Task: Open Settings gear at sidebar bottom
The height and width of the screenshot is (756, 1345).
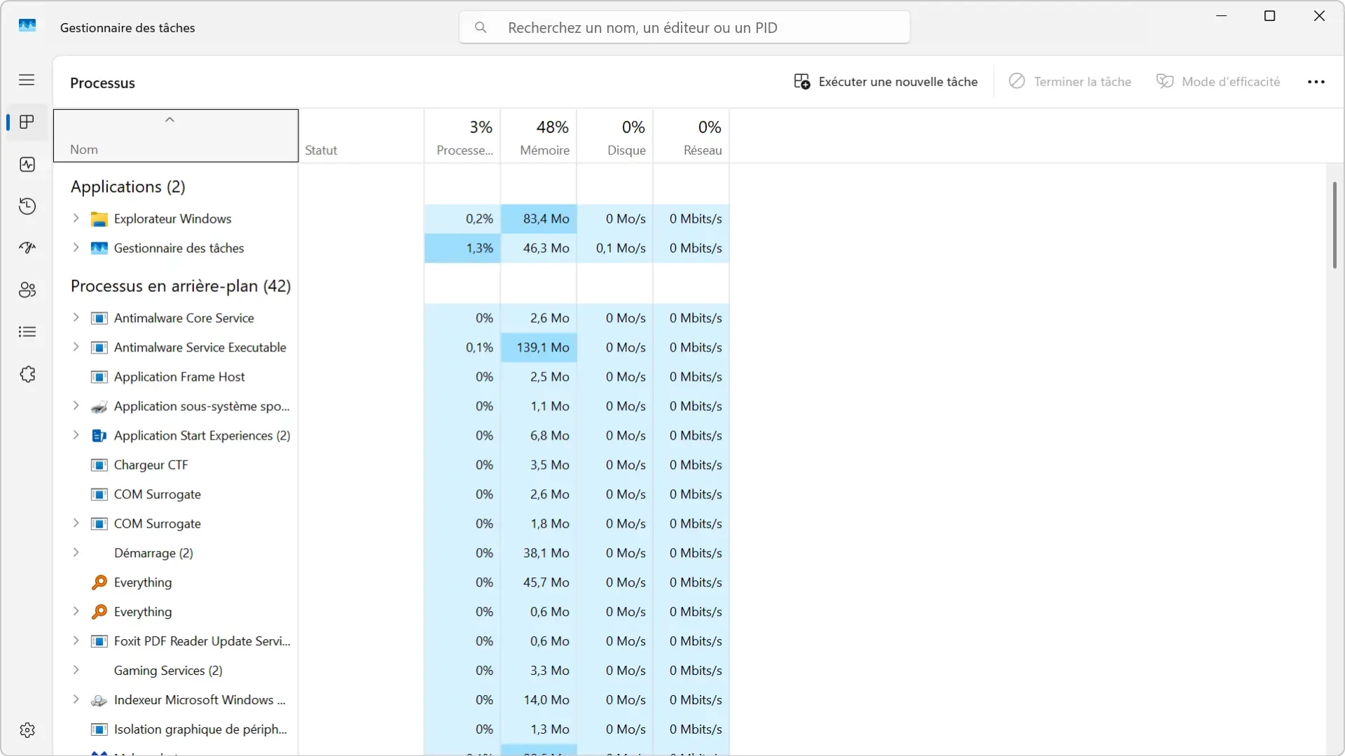Action: [x=27, y=730]
